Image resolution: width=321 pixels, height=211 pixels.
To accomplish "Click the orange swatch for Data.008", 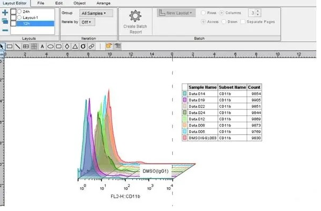I will click(185, 125).
